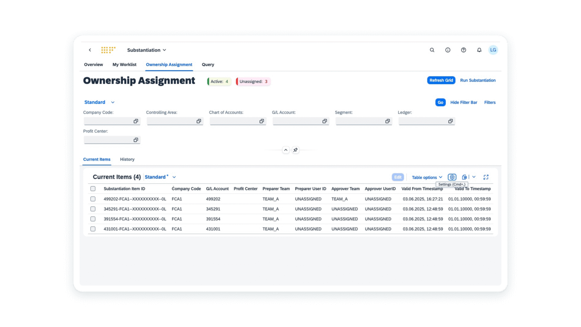Image resolution: width=581 pixels, height=327 pixels.
Task: Click the Run Substantiation link
Action: tap(478, 80)
